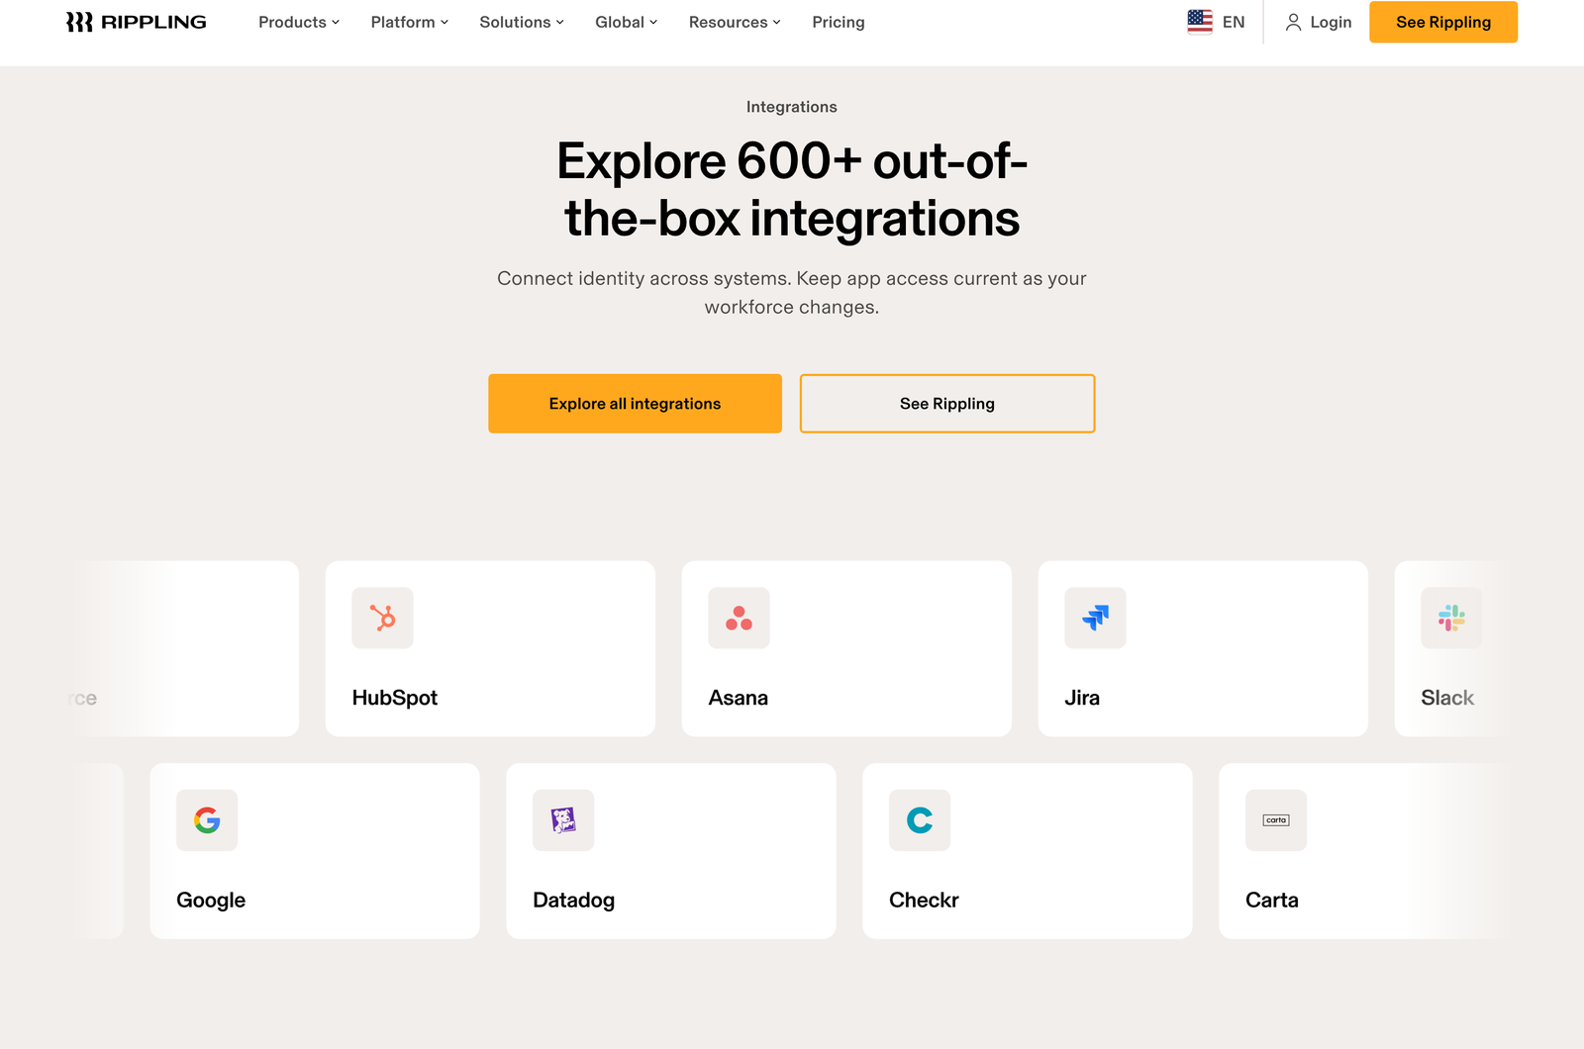Click the See Rippling button in header

coord(1443,22)
